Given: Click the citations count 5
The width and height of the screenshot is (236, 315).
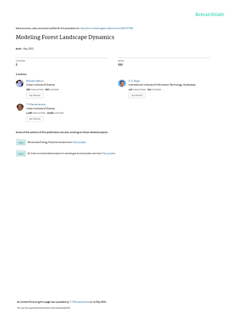Looking at the screenshot, I should (17, 65).
